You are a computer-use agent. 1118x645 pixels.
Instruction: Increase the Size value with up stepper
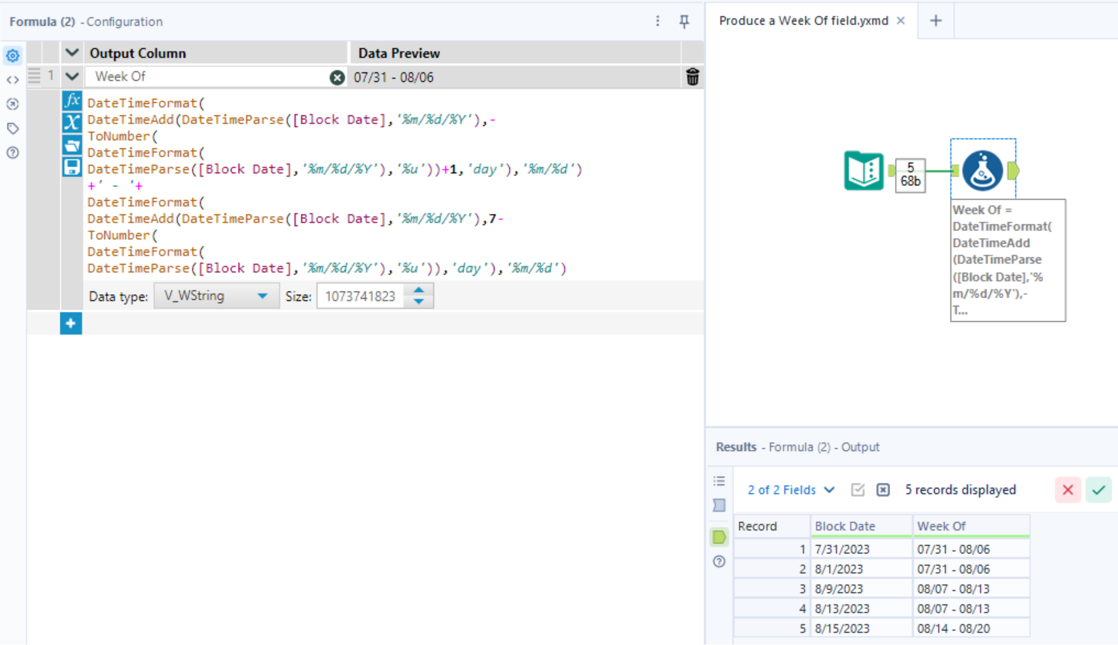tap(419, 291)
